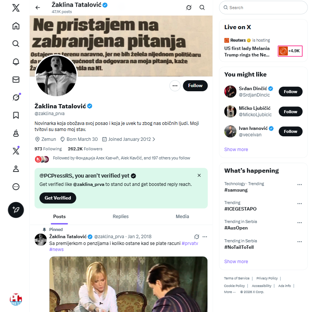Open Grok icon in left sidebar
The width and height of the screenshot is (312, 312).
16,97
